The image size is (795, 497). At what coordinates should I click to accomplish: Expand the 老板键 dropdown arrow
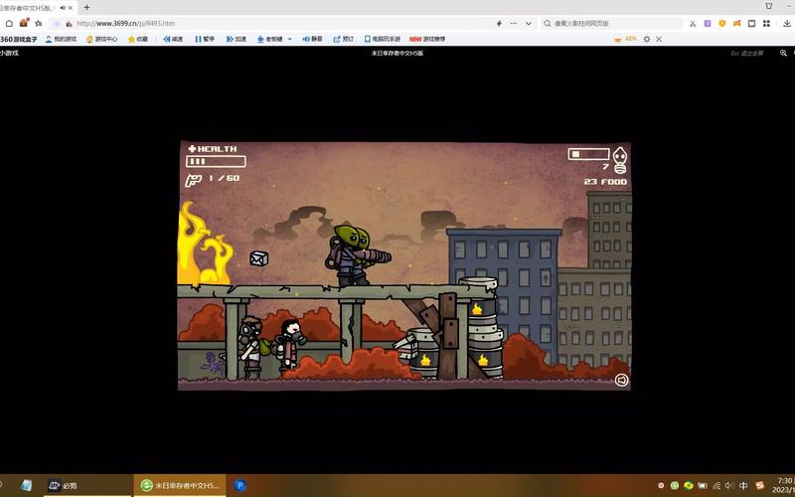289,39
